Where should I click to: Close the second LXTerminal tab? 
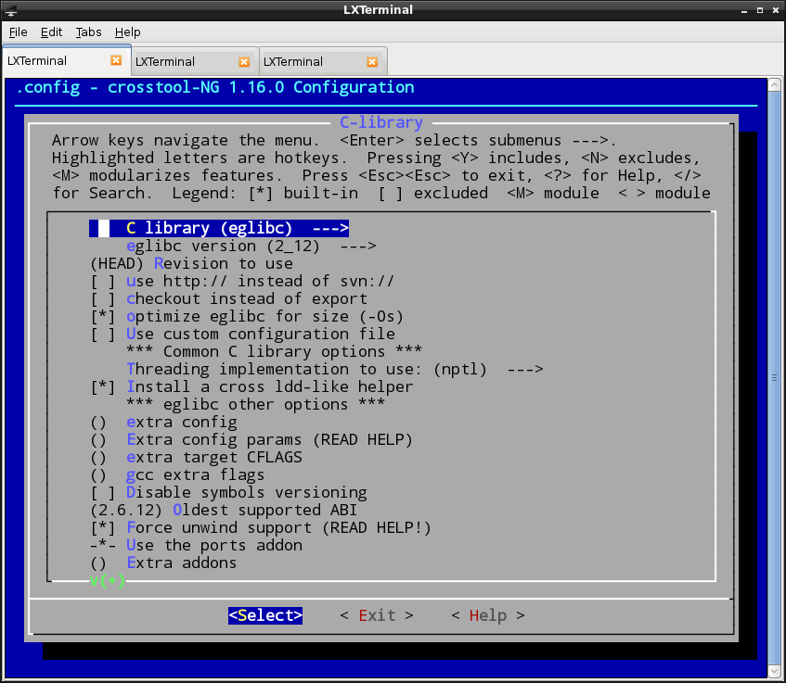(244, 61)
